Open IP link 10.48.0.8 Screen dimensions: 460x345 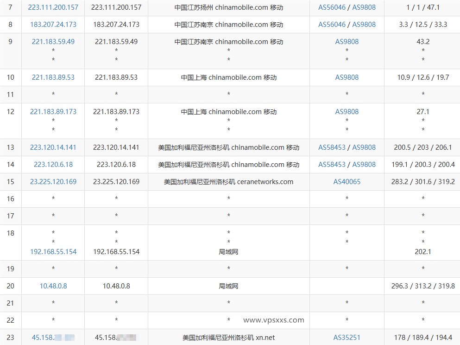pos(53,286)
